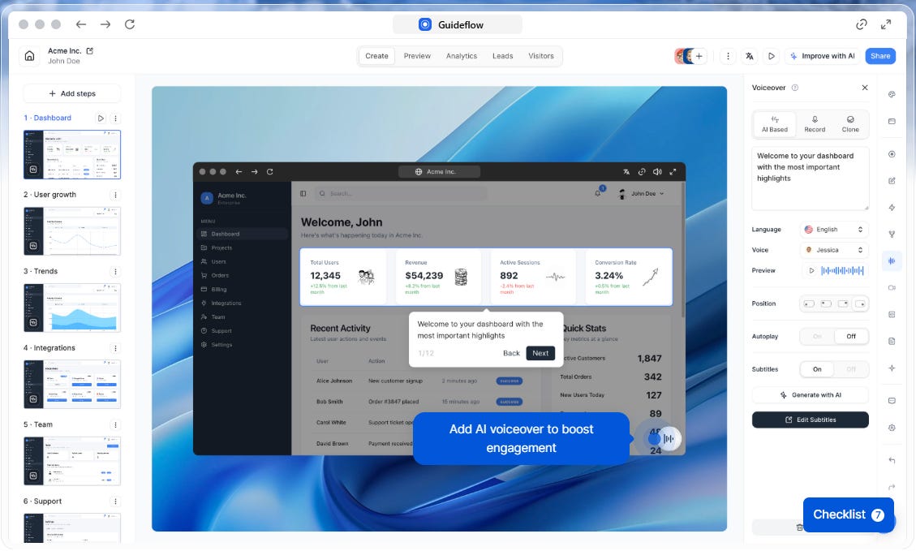
Task: Open the embed code icon in right rail
Action: tap(892, 314)
